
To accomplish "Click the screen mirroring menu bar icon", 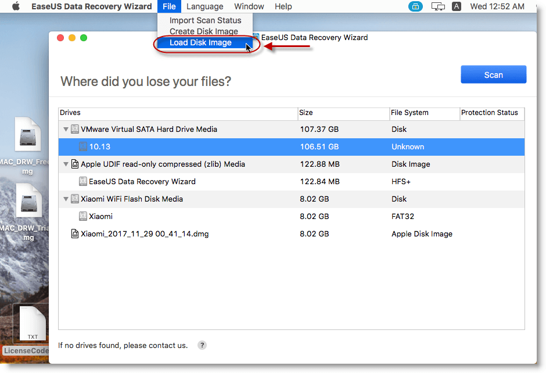I will 439,6.
